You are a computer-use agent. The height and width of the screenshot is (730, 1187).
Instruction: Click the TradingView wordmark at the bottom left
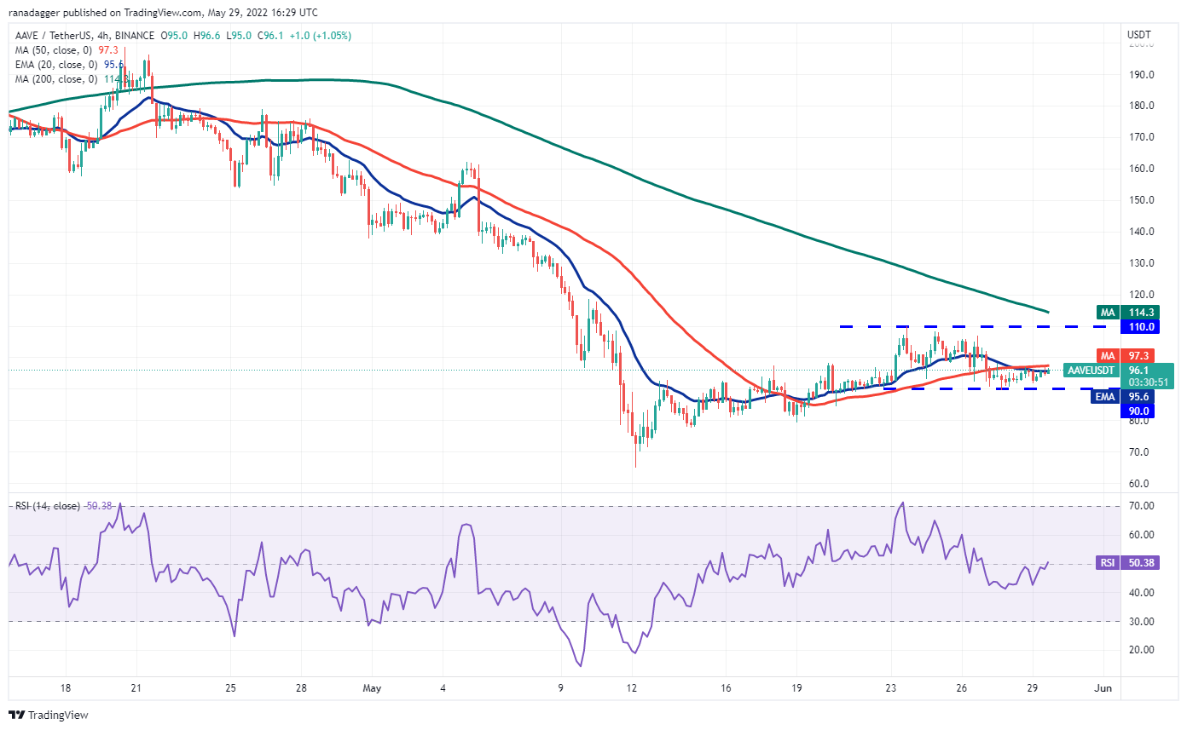58,716
